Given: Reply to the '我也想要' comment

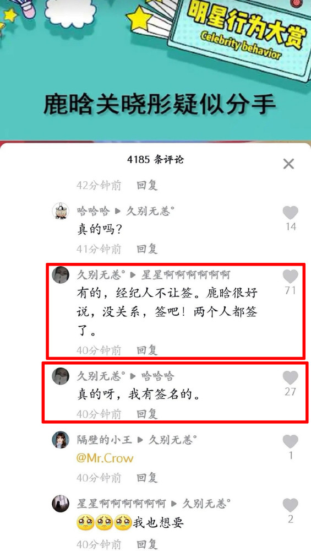Looking at the screenshot, I should coord(147,544).
